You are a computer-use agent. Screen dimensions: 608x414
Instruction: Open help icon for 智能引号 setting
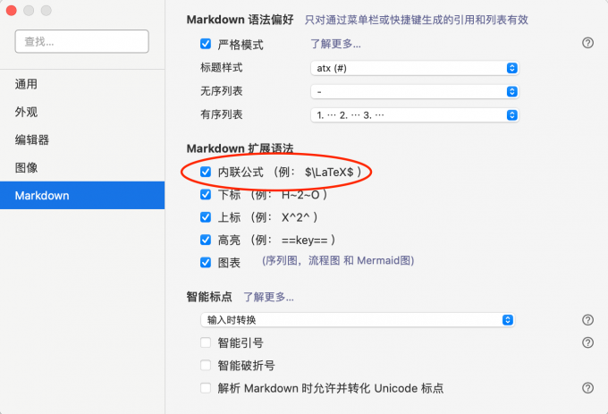pos(587,342)
